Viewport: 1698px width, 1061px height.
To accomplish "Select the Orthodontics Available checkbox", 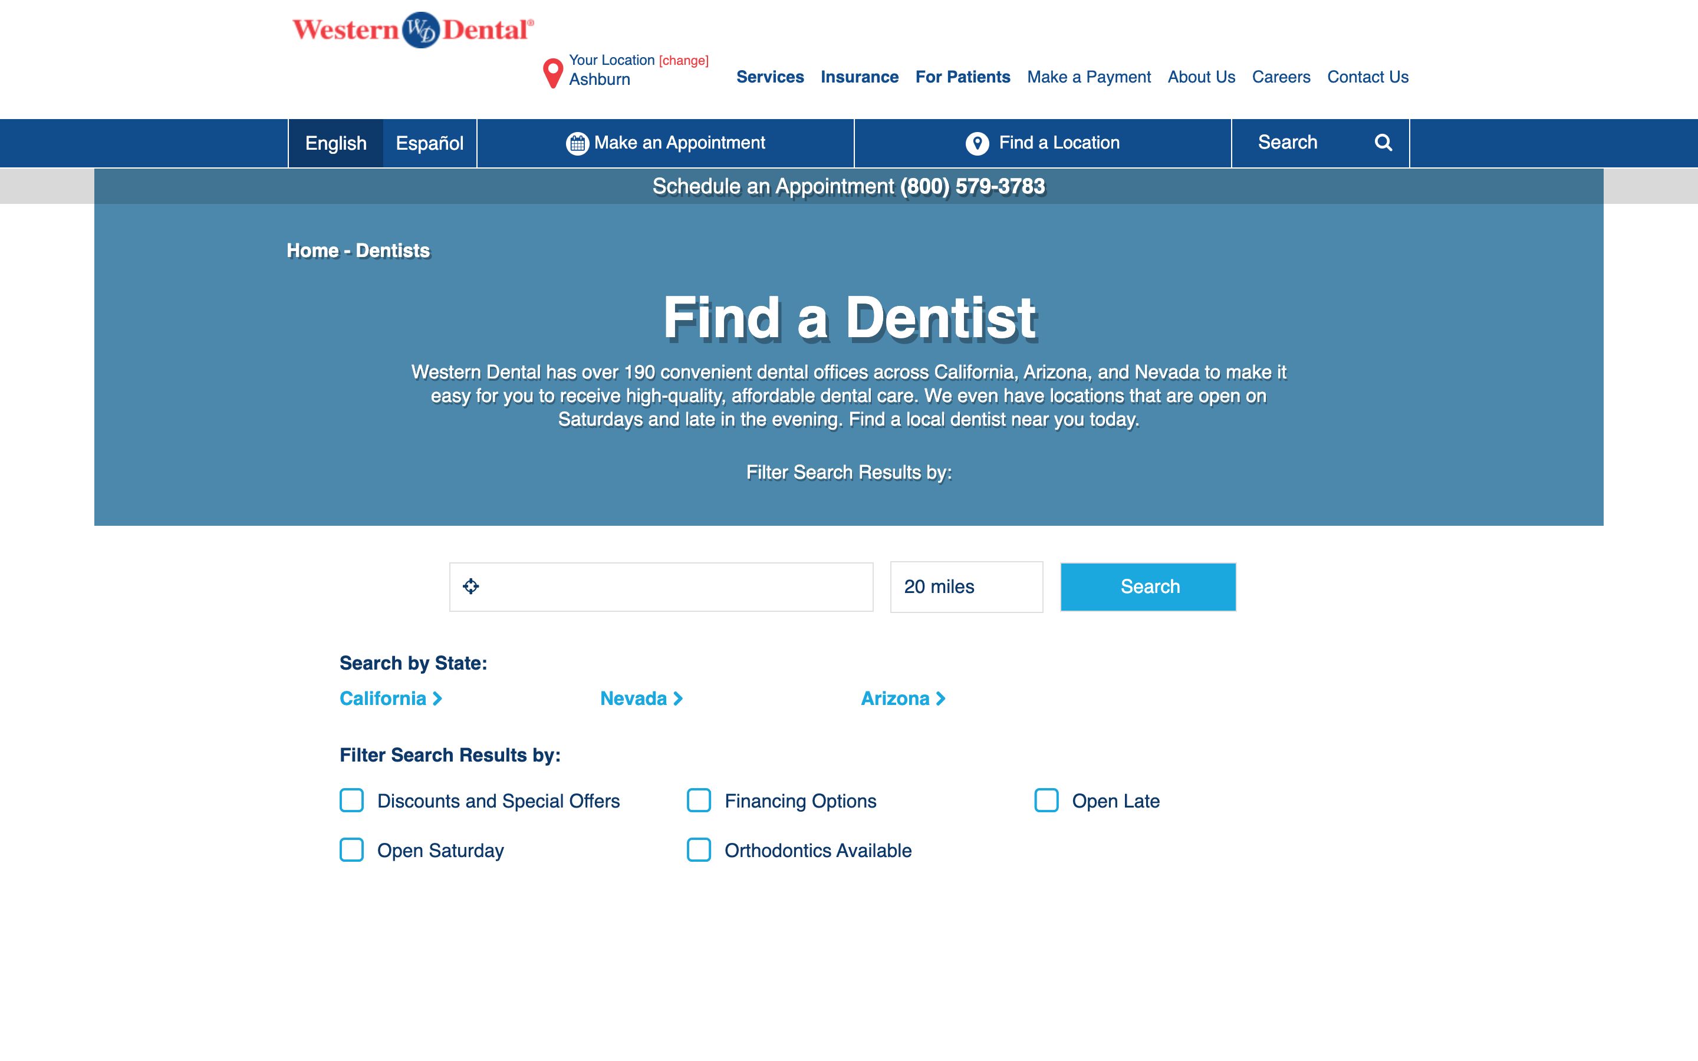I will 699,850.
